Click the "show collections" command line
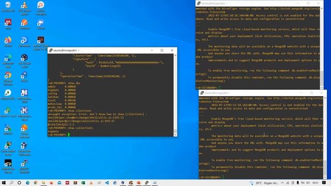The width and height of the screenshot is (331, 186). [70, 128]
